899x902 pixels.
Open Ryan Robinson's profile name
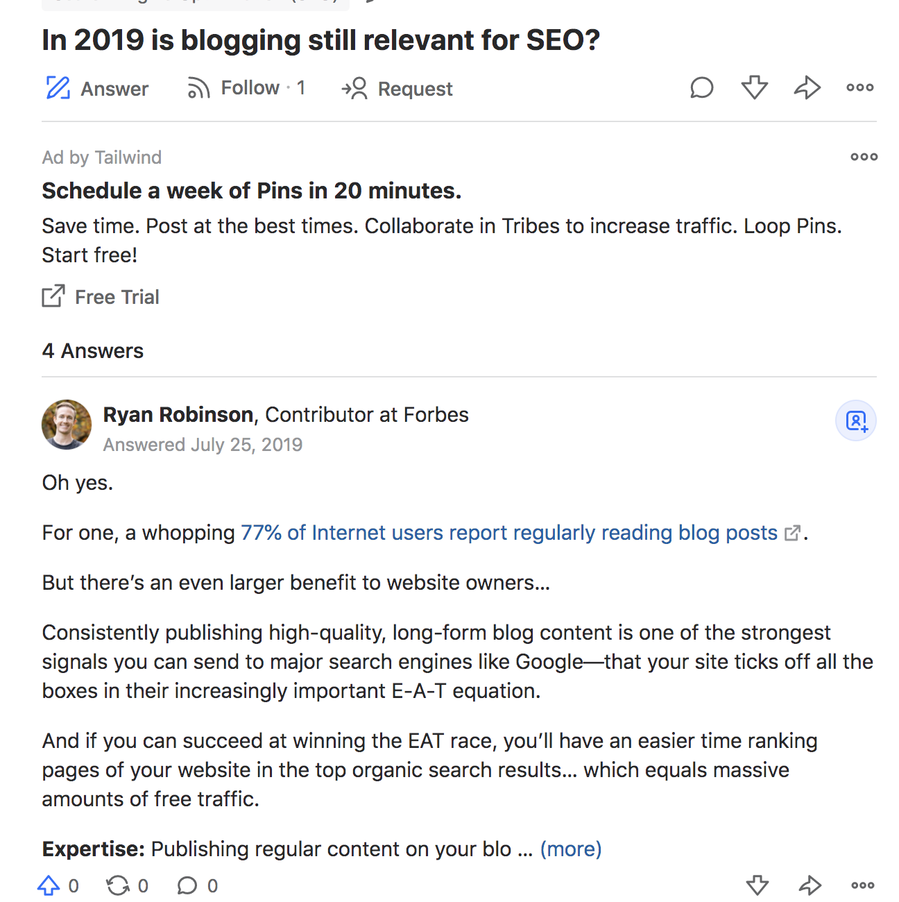click(178, 414)
